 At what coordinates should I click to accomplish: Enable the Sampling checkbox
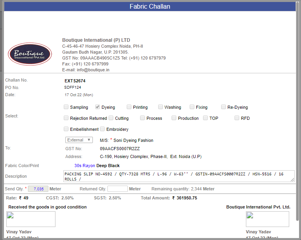[66, 107]
